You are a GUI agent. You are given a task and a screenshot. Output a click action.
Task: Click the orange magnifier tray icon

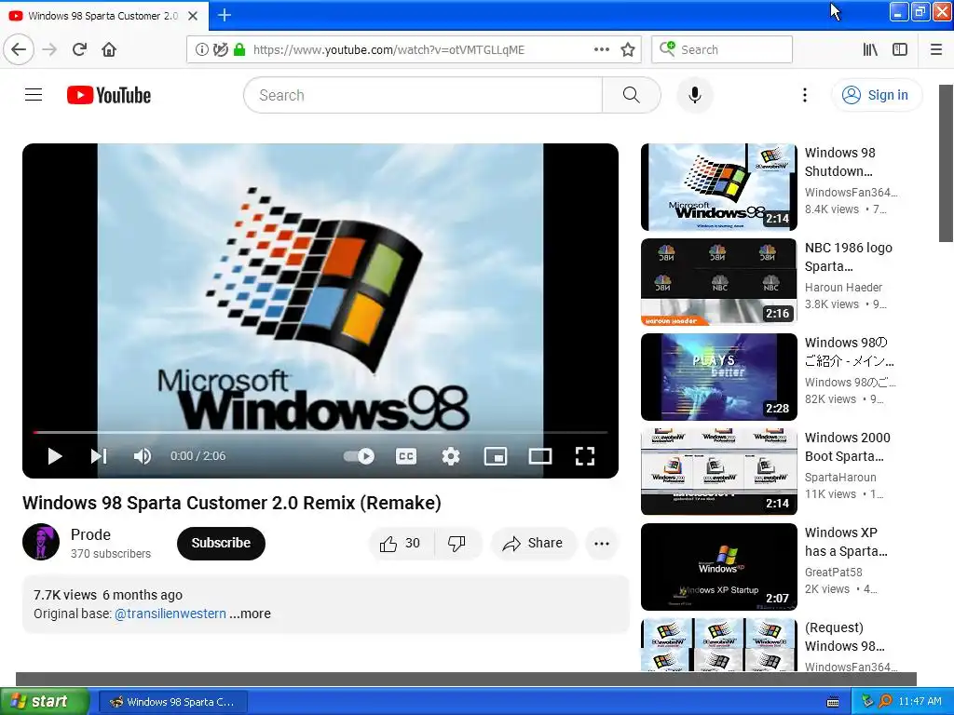pyautogui.click(x=885, y=702)
